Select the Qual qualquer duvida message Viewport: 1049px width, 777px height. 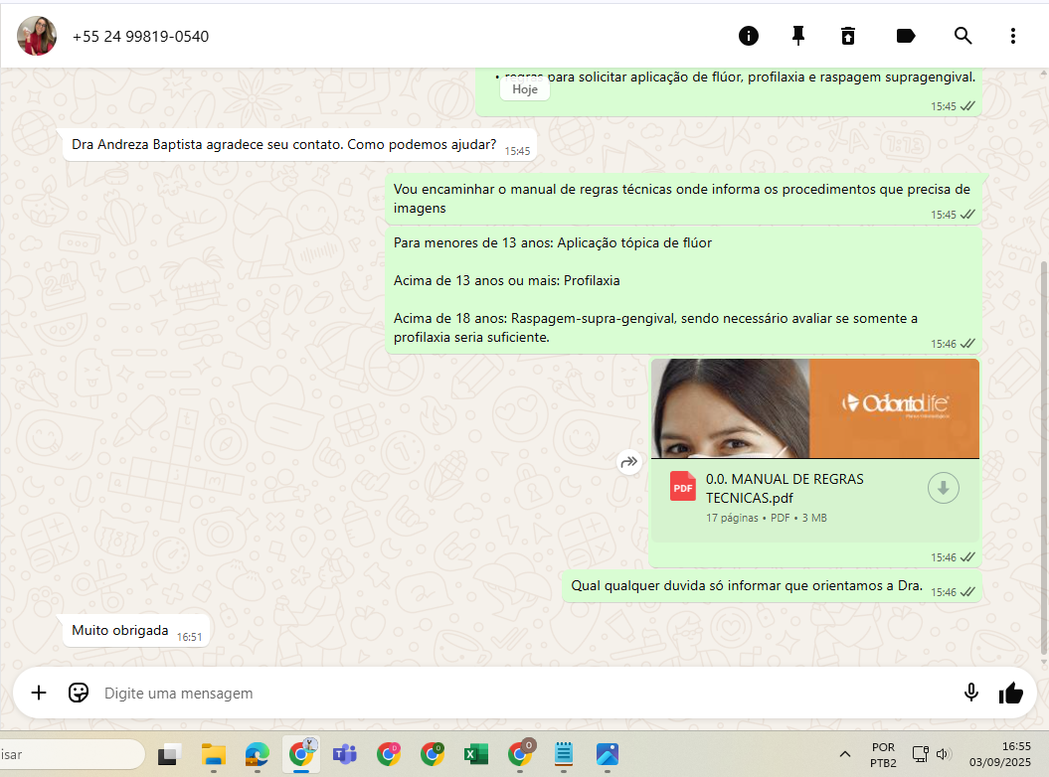click(772, 586)
